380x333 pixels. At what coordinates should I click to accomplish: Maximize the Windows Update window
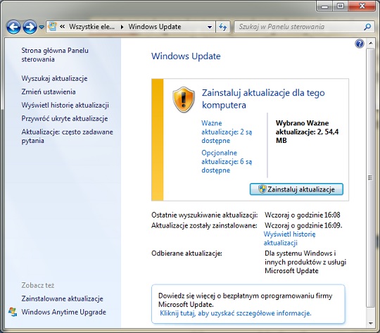pyautogui.click(x=341, y=6)
